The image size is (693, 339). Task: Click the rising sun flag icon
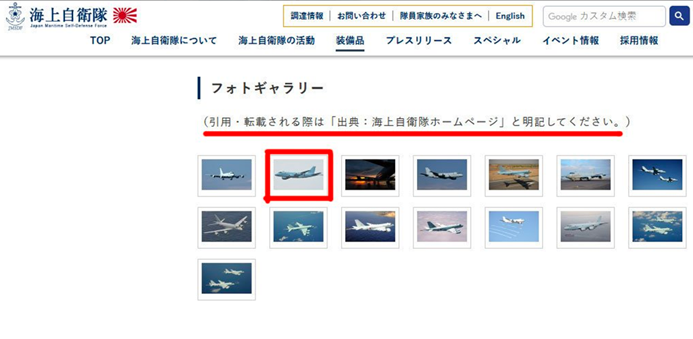pyautogui.click(x=125, y=16)
